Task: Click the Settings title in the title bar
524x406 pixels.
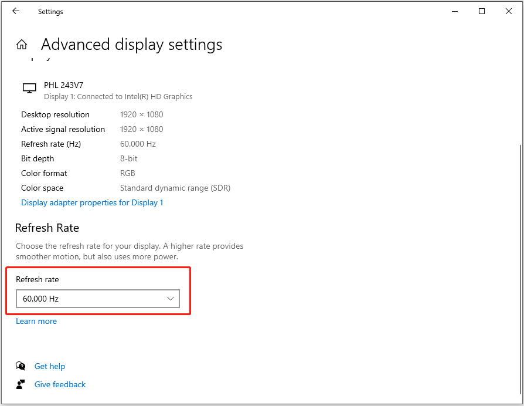Action: (x=50, y=12)
